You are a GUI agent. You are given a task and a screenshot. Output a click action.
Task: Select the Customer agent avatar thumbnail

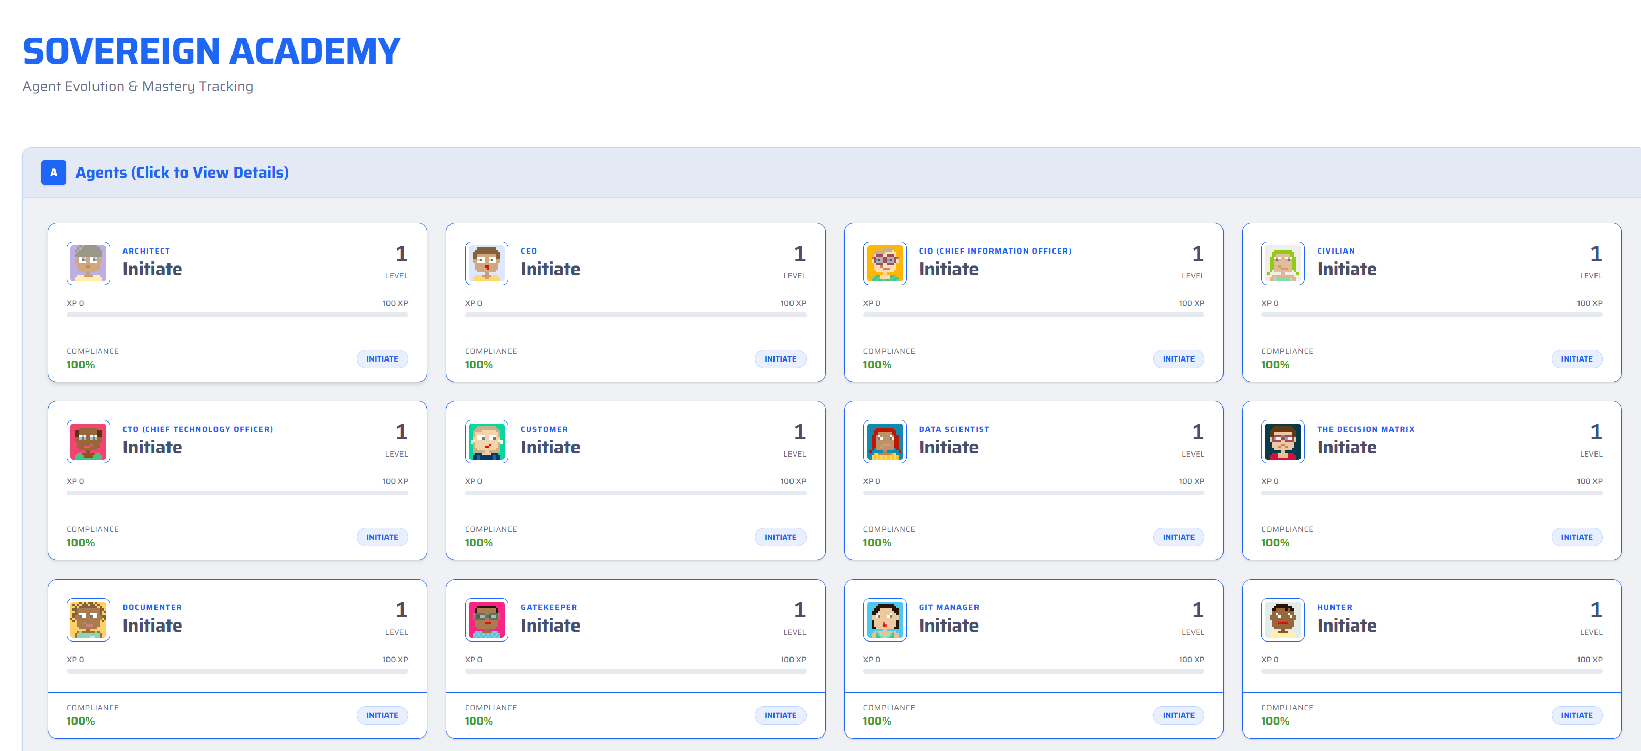pyautogui.click(x=486, y=442)
